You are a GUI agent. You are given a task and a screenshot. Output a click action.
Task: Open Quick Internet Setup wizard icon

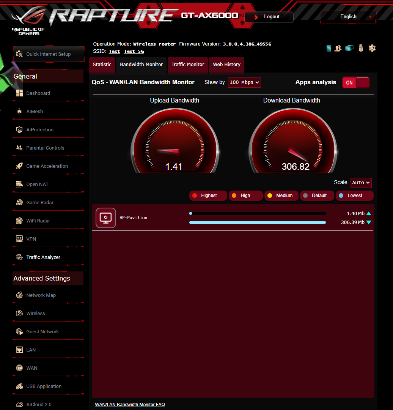pyautogui.click(x=19, y=54)
